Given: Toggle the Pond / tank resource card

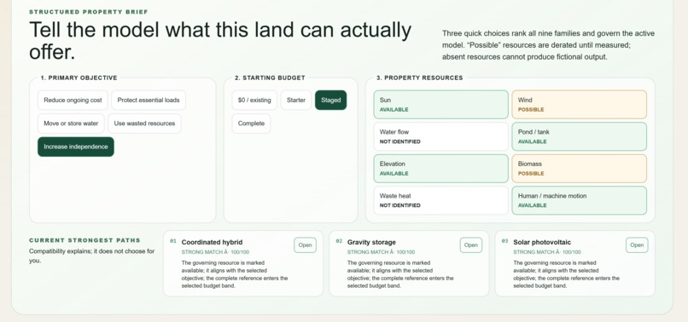Looking at the screenshot, I should click(x=580, y=136).
